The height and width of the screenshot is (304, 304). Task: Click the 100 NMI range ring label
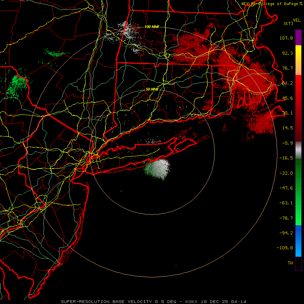pos(152,27)
